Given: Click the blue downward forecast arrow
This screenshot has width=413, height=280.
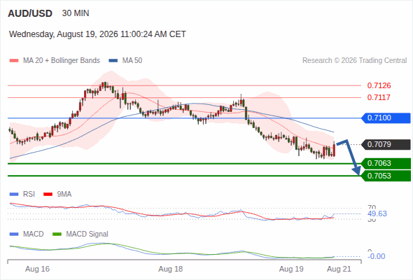Looking at the screenshot, I should tap(349, 157).
